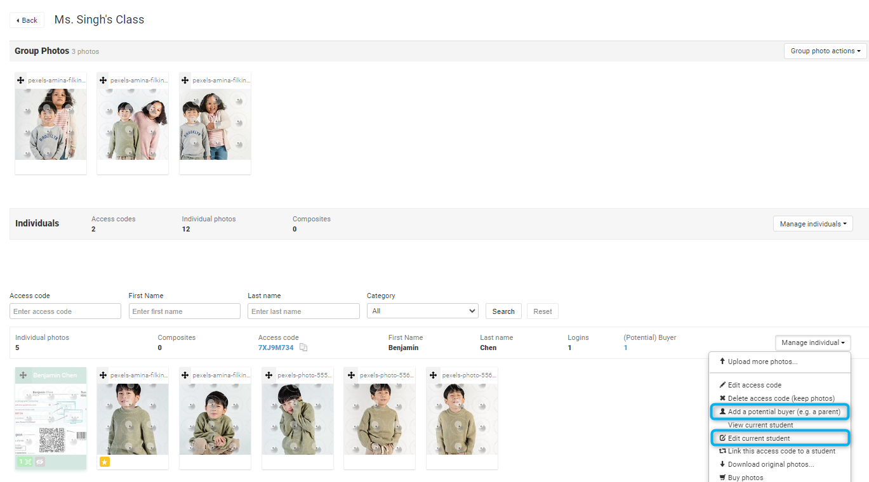Choose Add a potential buyer menu entry
Screen dimensions: 869x482
pos(779,412)
